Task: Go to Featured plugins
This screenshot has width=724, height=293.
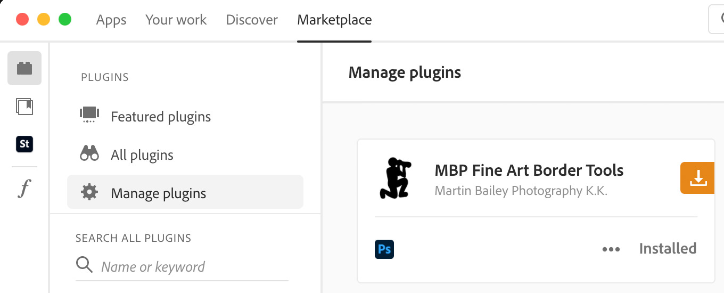Action: pos(160,117)
